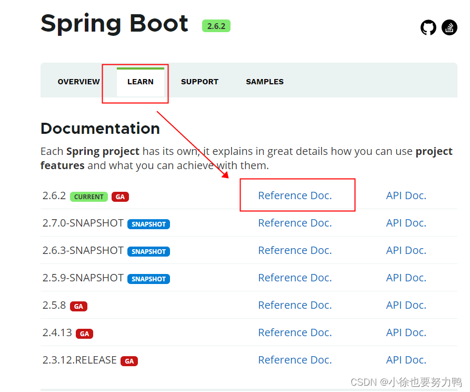Go to the SAMPLES tab
This screenshot has height=392, width=470.
[265, 82]
